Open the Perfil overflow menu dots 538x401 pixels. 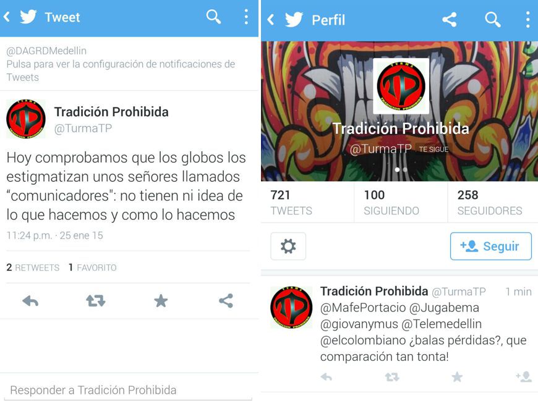pyautogui.click(x=528, y=20)
